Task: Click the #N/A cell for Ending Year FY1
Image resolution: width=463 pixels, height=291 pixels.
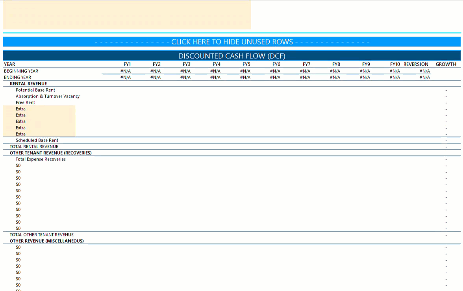Action: click(x=126, y=77)
